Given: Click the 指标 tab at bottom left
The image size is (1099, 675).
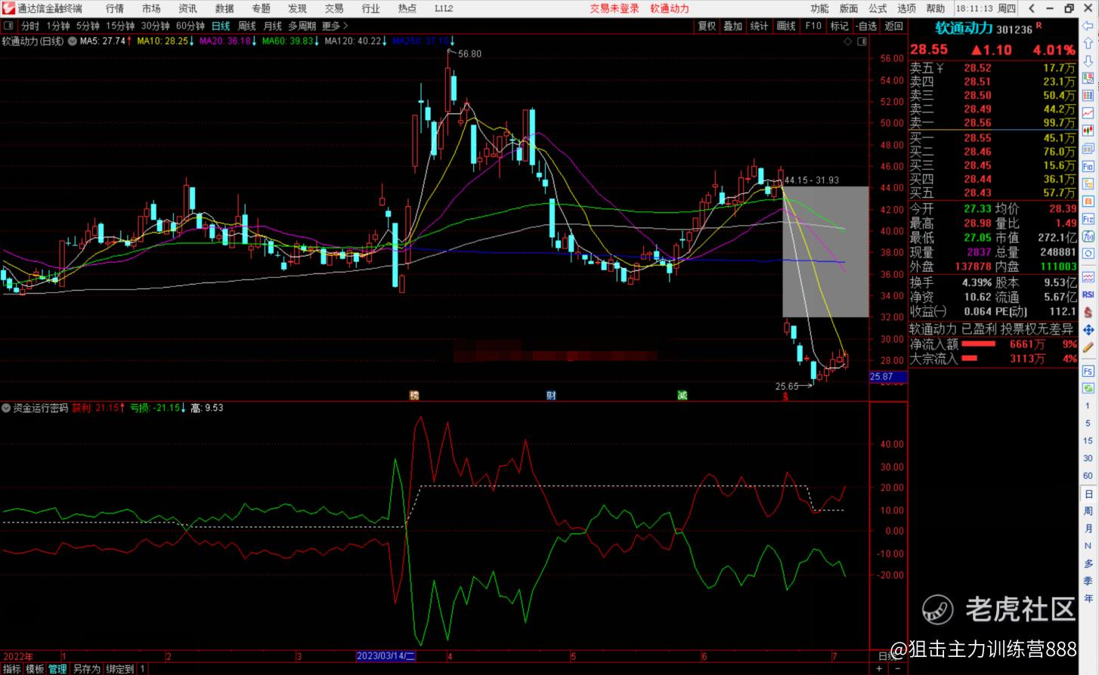Looking at the screenshot, I should [11, 669].
